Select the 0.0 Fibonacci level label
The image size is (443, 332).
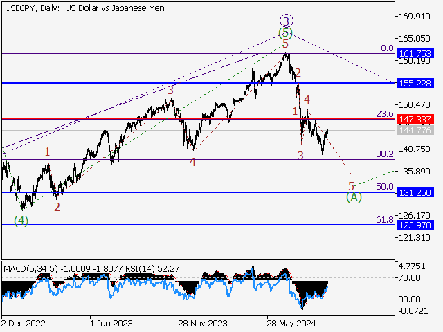(387, 48)
